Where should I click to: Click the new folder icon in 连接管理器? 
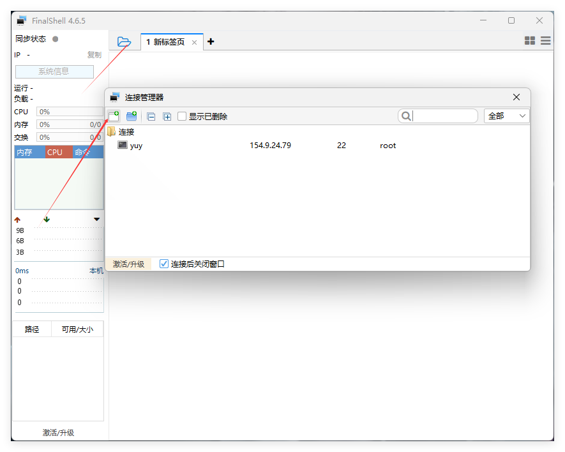(132, 116)
